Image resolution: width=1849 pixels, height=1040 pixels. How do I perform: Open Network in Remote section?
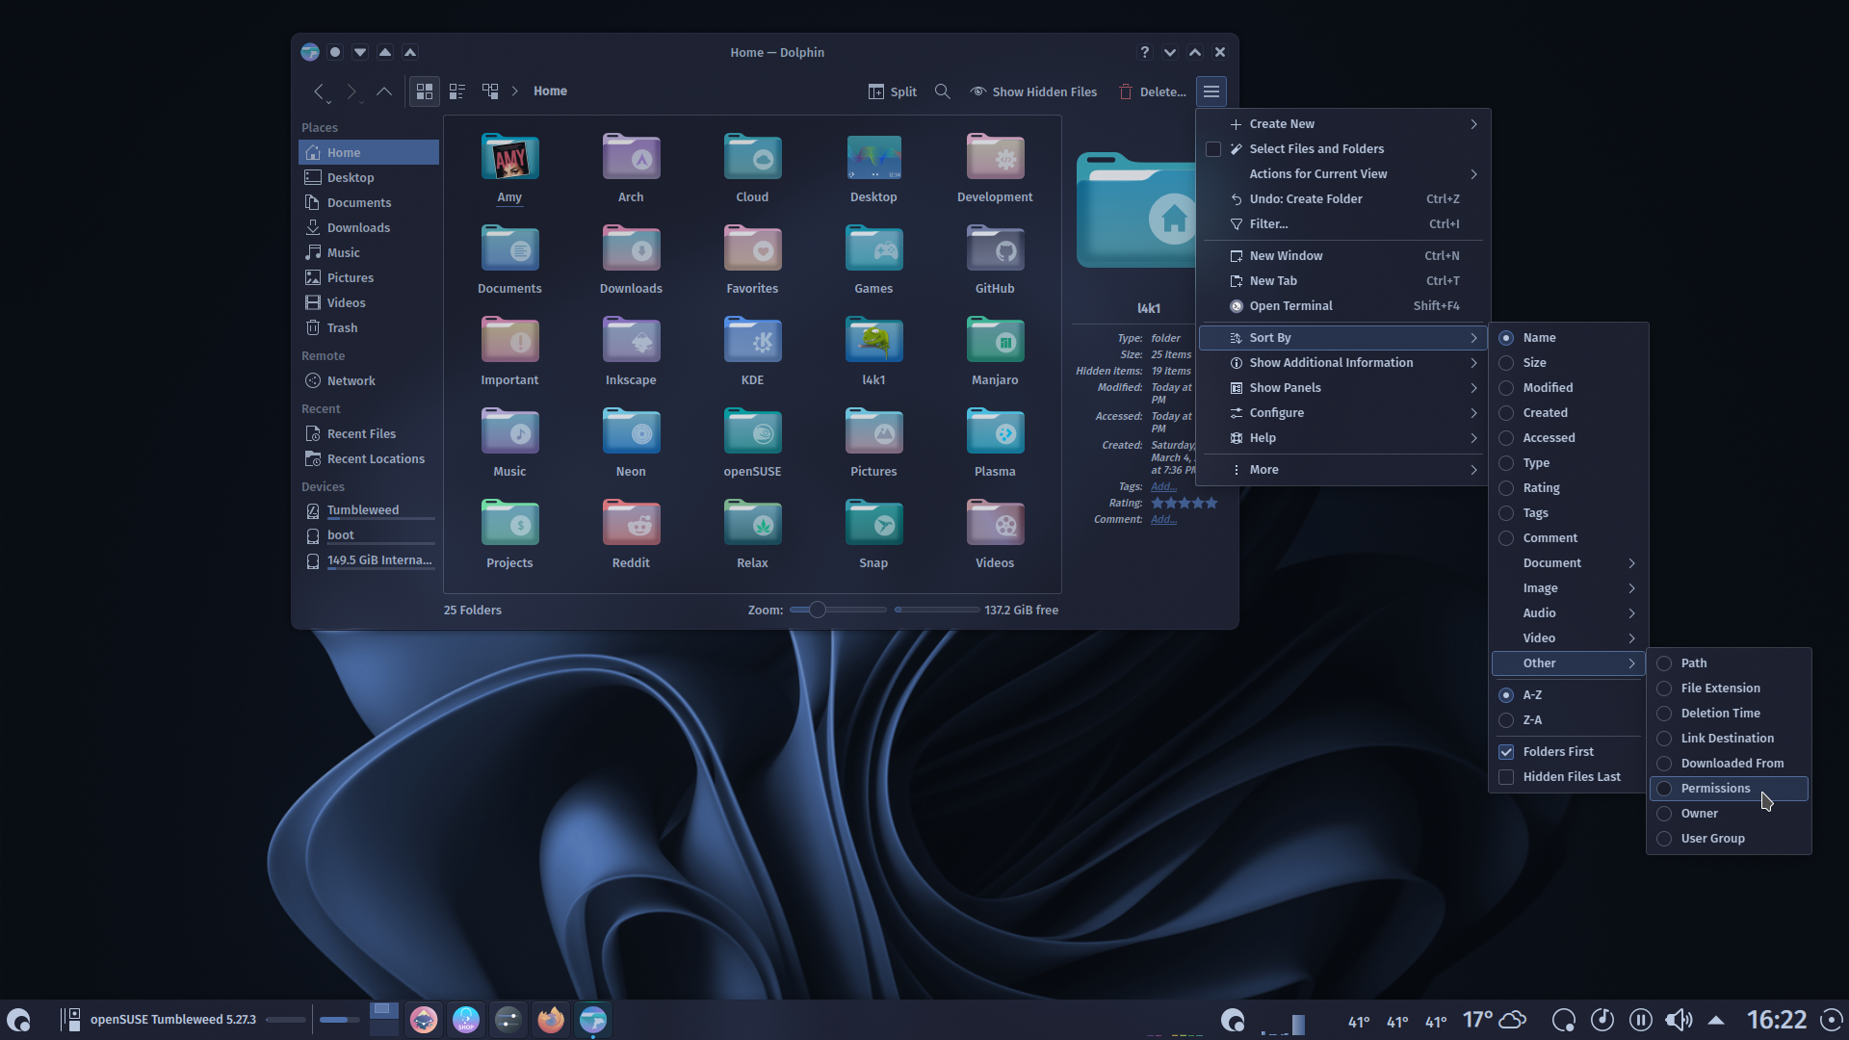[x=369, y=381]
